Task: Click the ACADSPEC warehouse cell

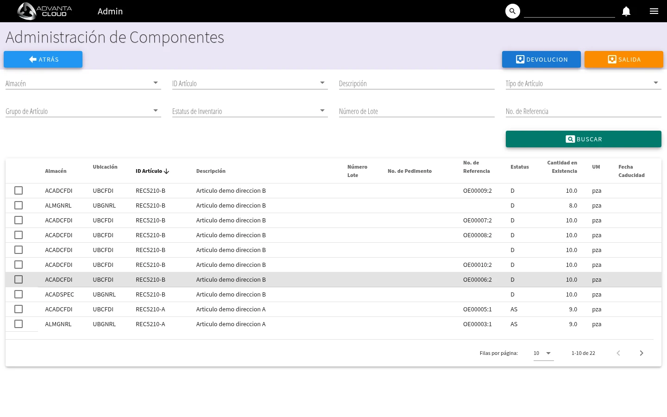Action: coord(59,294)
